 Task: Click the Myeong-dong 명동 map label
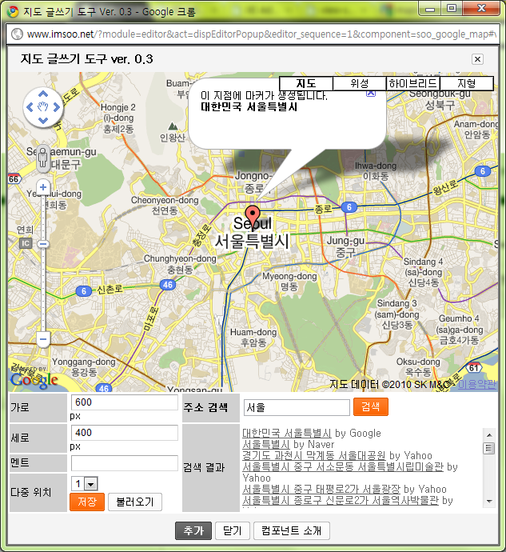(x=289, y=282)
